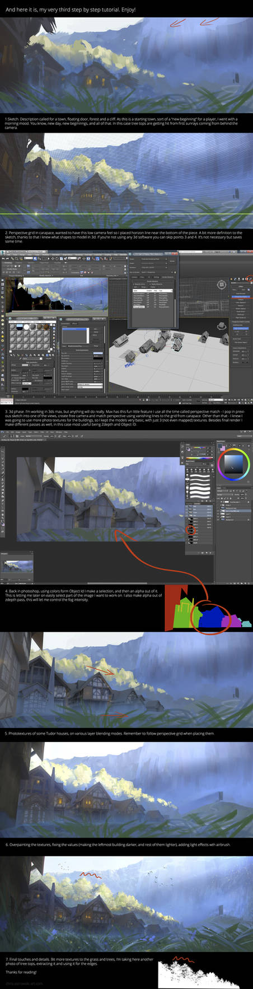
Task: Open the Utilities tab icon in 3ds Max command panel
Action: (250, 279)
